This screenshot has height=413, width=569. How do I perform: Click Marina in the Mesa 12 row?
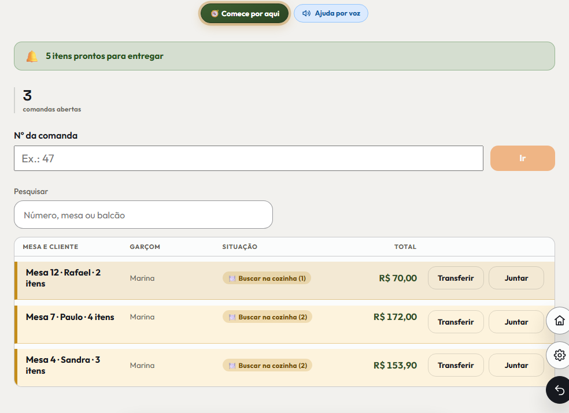click(x=142, y=278)
